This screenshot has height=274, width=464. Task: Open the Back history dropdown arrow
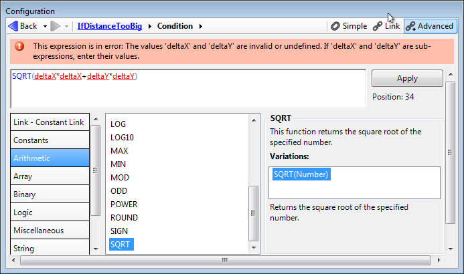[45, 26]
